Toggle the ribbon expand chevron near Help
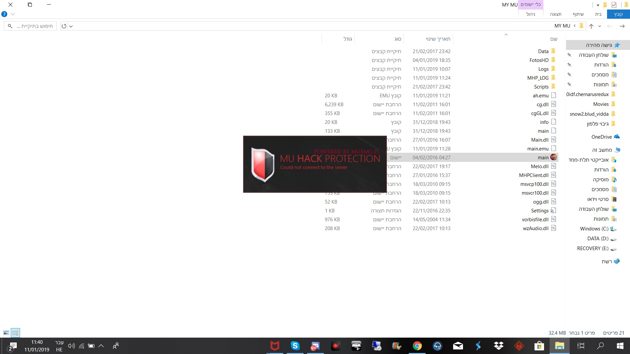630x354 pixels. click(x=13, y=14)
